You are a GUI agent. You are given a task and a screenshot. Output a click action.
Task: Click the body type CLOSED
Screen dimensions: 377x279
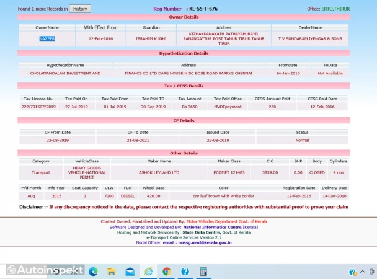click(x=317, y=172)
